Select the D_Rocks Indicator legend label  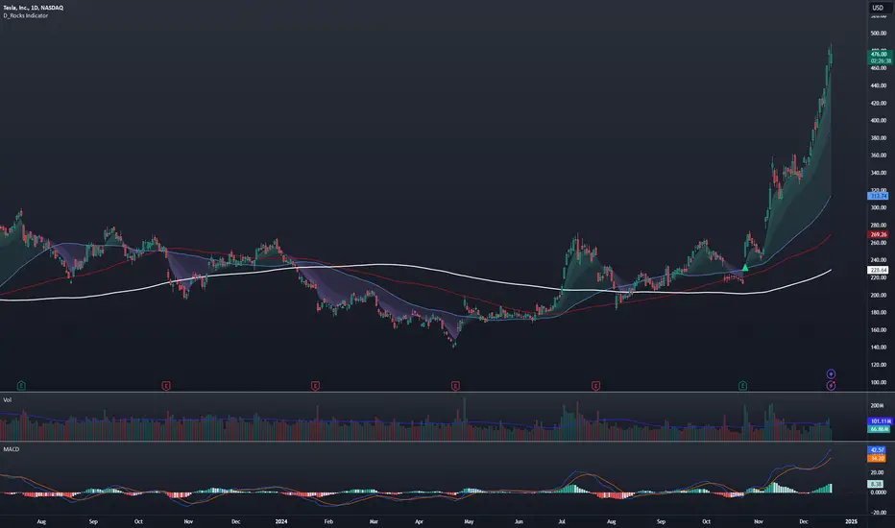(26, 15)
